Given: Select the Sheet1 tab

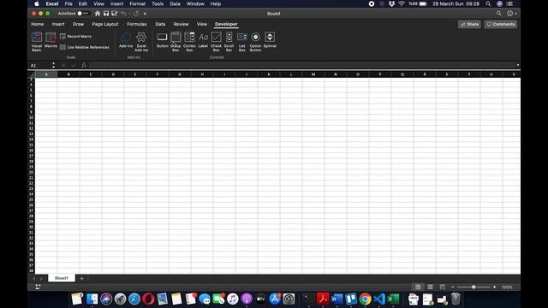Looking at the screenshot, I should pyautogui.click(x=62, y=278).
